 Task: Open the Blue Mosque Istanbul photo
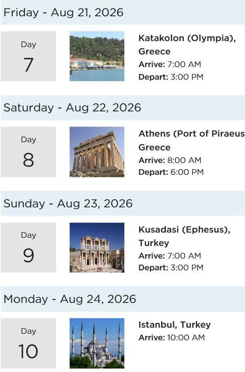[97, 343]
